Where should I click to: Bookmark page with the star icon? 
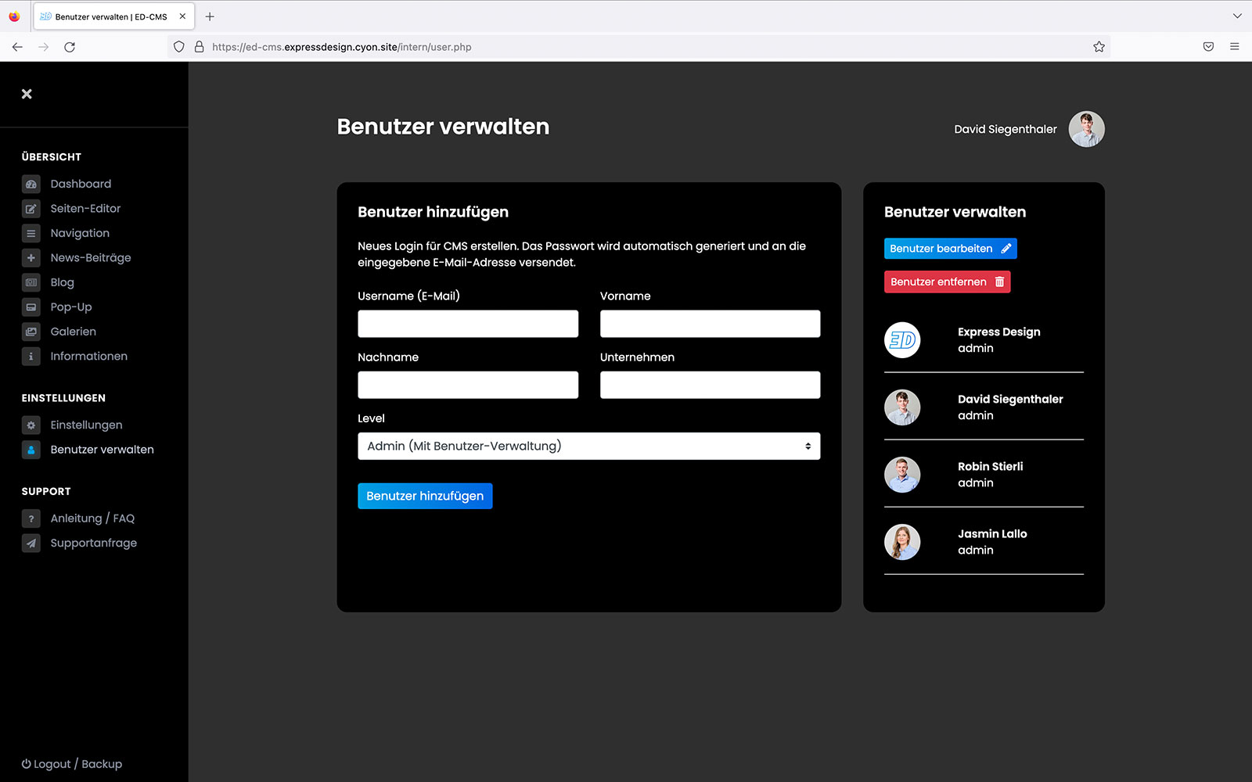(x=1099, y=47)
